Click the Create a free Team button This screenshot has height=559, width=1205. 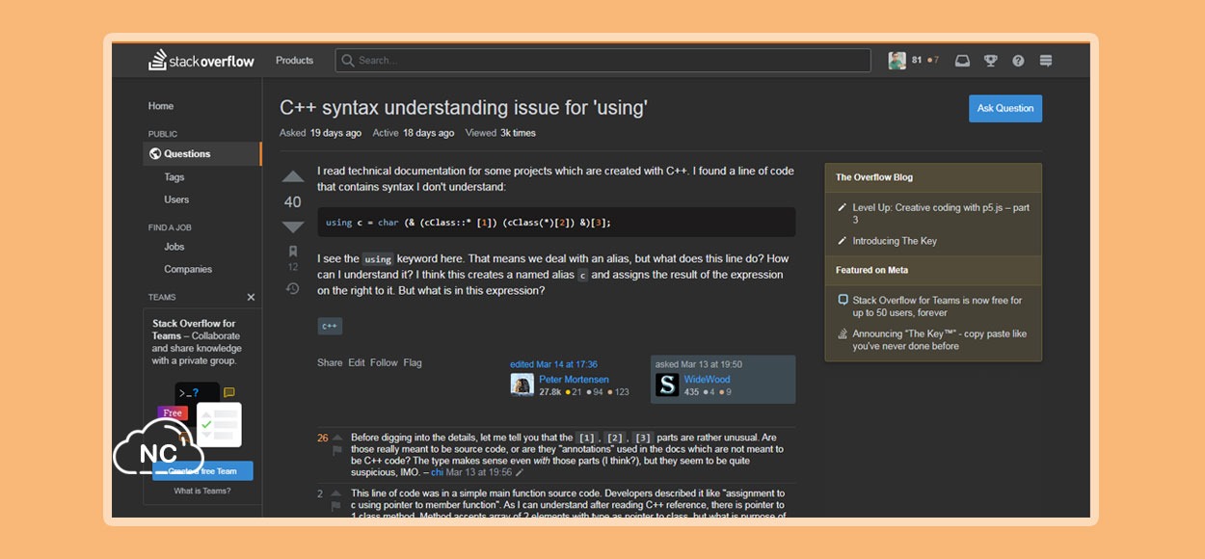click(202, 471)
